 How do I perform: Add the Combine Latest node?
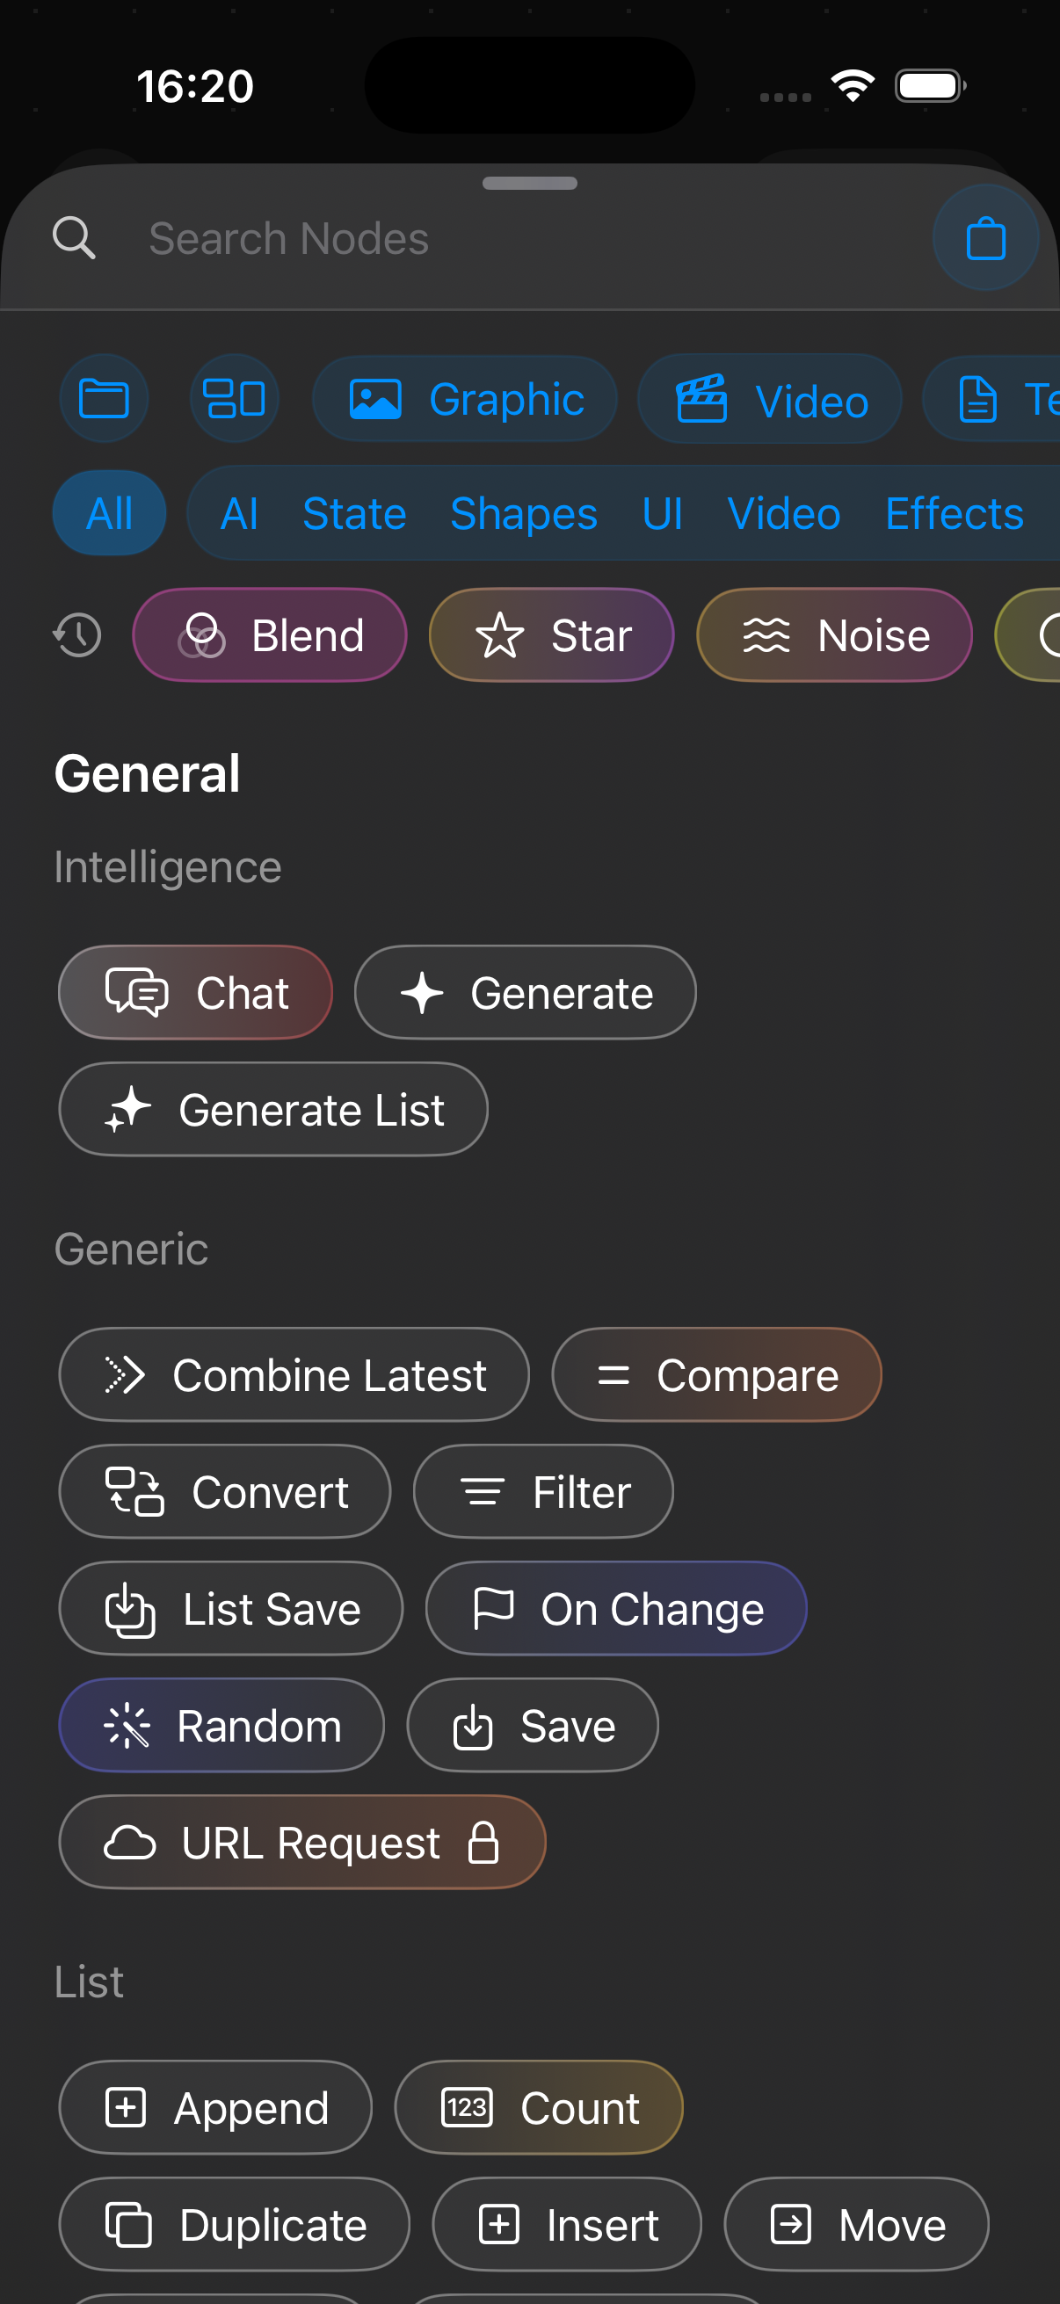tap(294, 1374)
